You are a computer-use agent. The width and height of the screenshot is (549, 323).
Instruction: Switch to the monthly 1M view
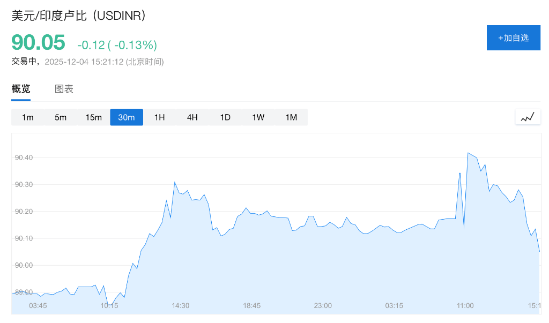pyautogui.click(x=291, y=117)
